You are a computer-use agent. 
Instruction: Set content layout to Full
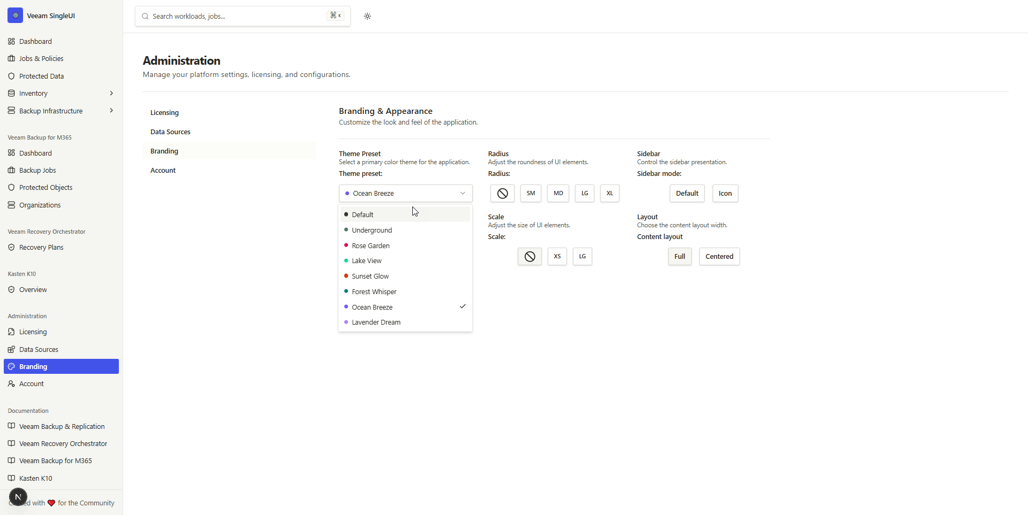click(680, 257)
